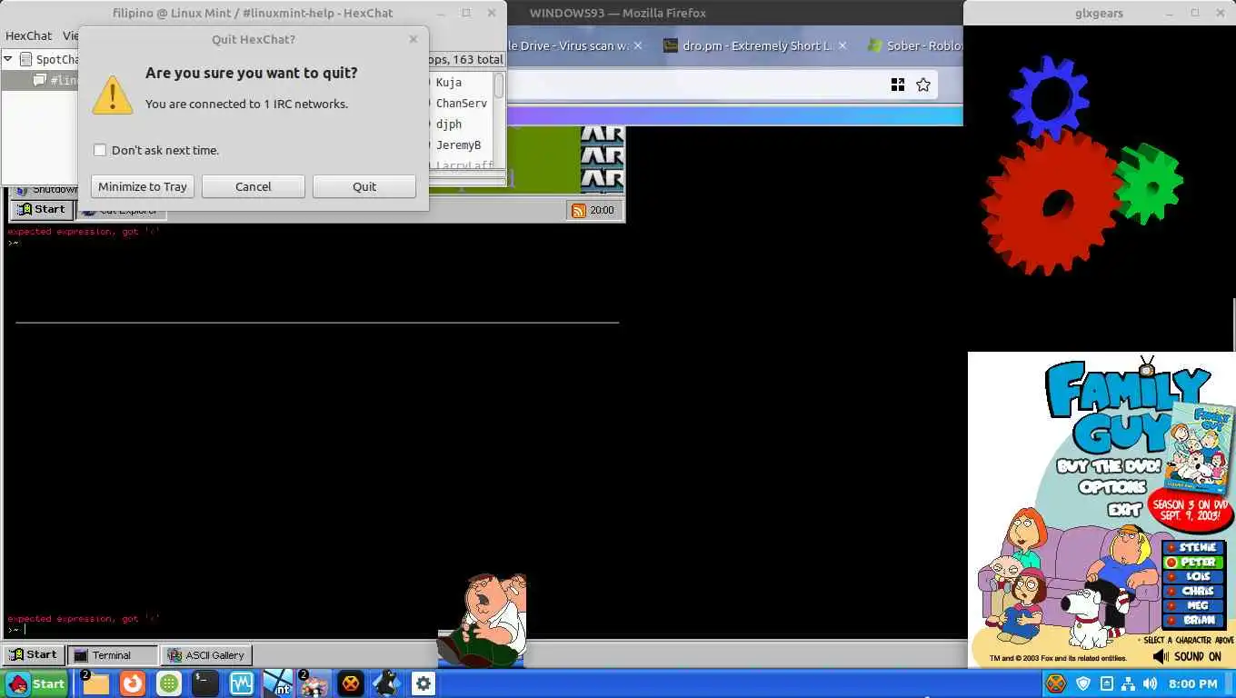Screen dimensions: 1236x698
Task: Open the HexChat menu in the menu bar
Action: (29, 35)
